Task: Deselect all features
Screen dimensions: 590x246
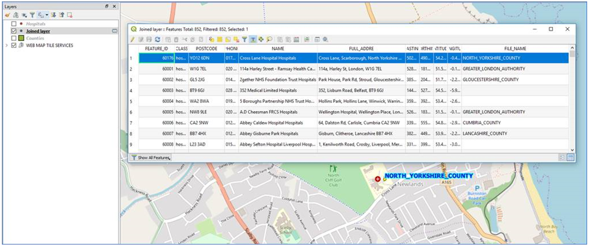Action: coord(236,39)
